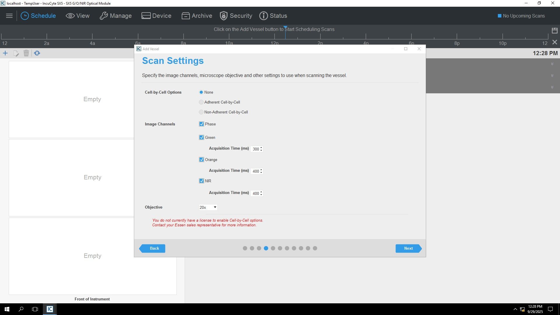
Task: Click the delete trash icon
Action: pos(26,53)
